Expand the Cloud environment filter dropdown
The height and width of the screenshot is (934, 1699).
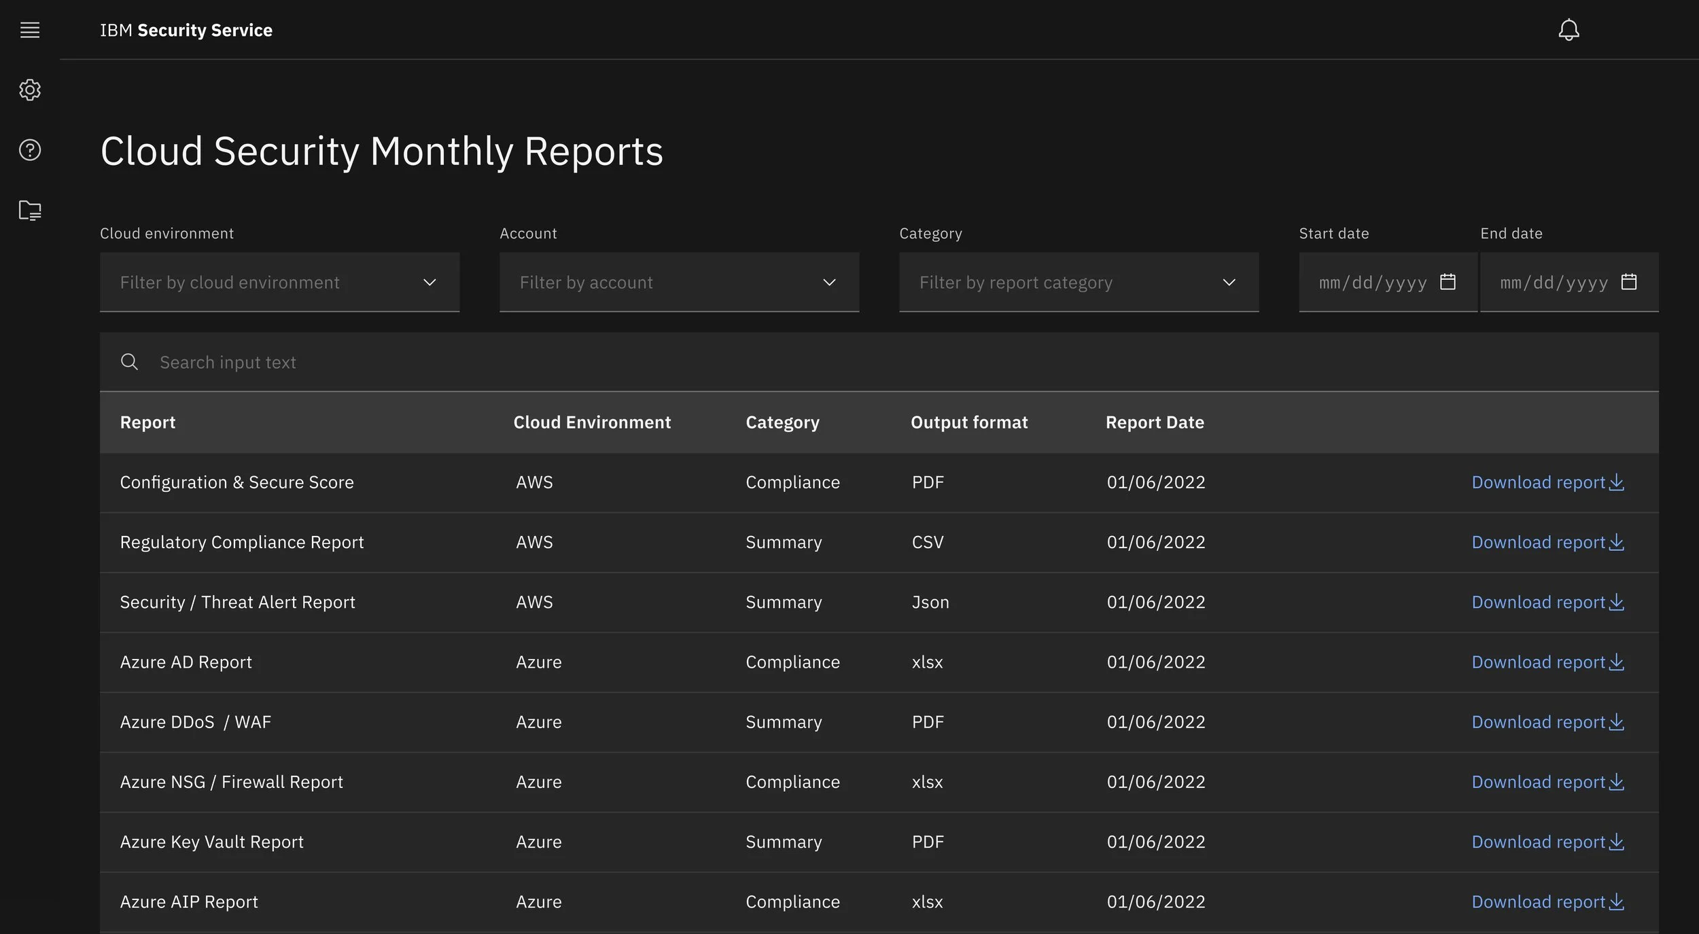pos(279,283)
